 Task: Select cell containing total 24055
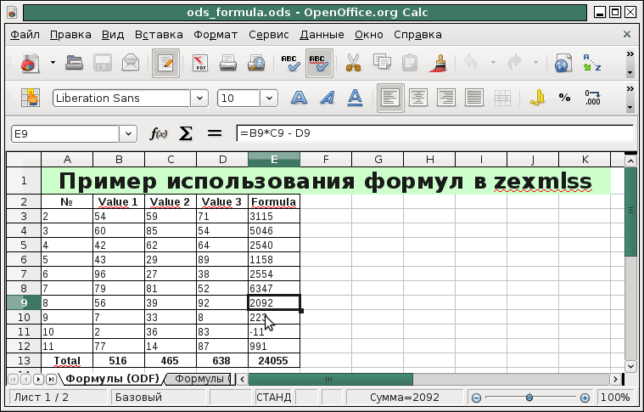point(274,361)
